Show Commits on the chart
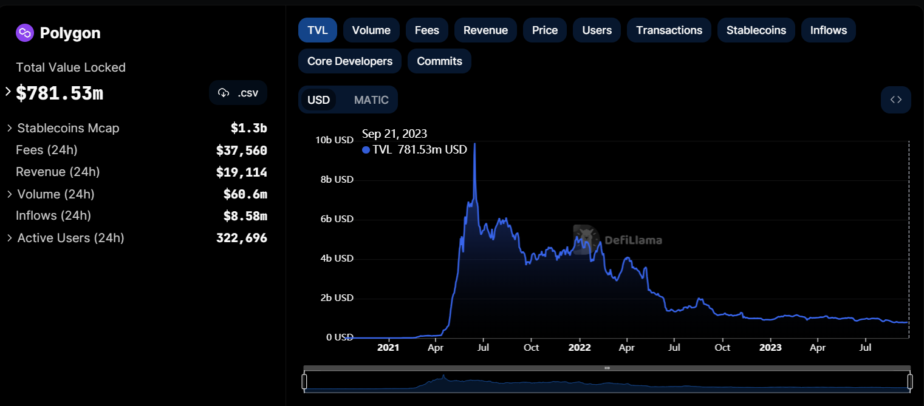The width and height of the screenshot is (924, 406). [439, 61]
